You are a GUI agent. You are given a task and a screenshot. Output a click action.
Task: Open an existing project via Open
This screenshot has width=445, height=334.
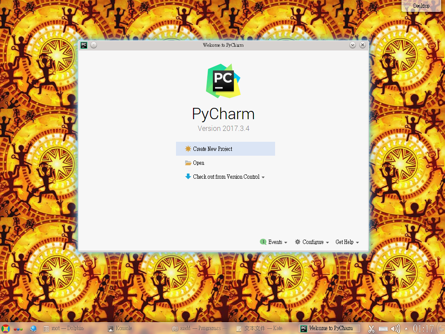198,163
